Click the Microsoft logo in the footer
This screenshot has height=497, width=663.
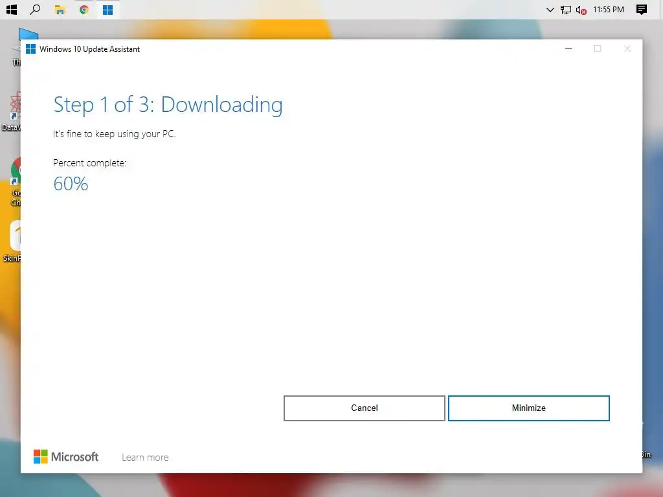point(66,456)
